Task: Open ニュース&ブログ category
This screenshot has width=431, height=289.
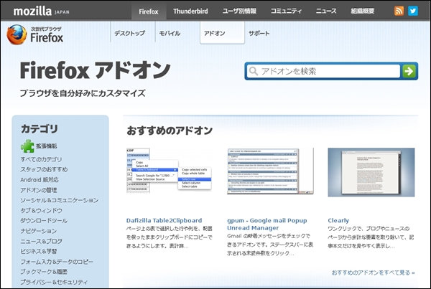Action: point(41,241)
